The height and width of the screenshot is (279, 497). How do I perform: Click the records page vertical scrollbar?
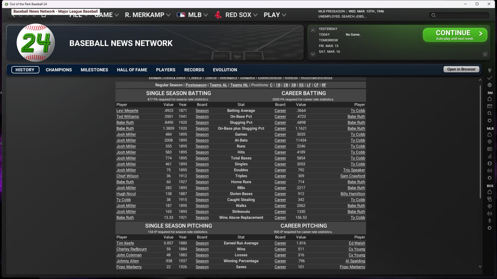(x=480, y=142)
